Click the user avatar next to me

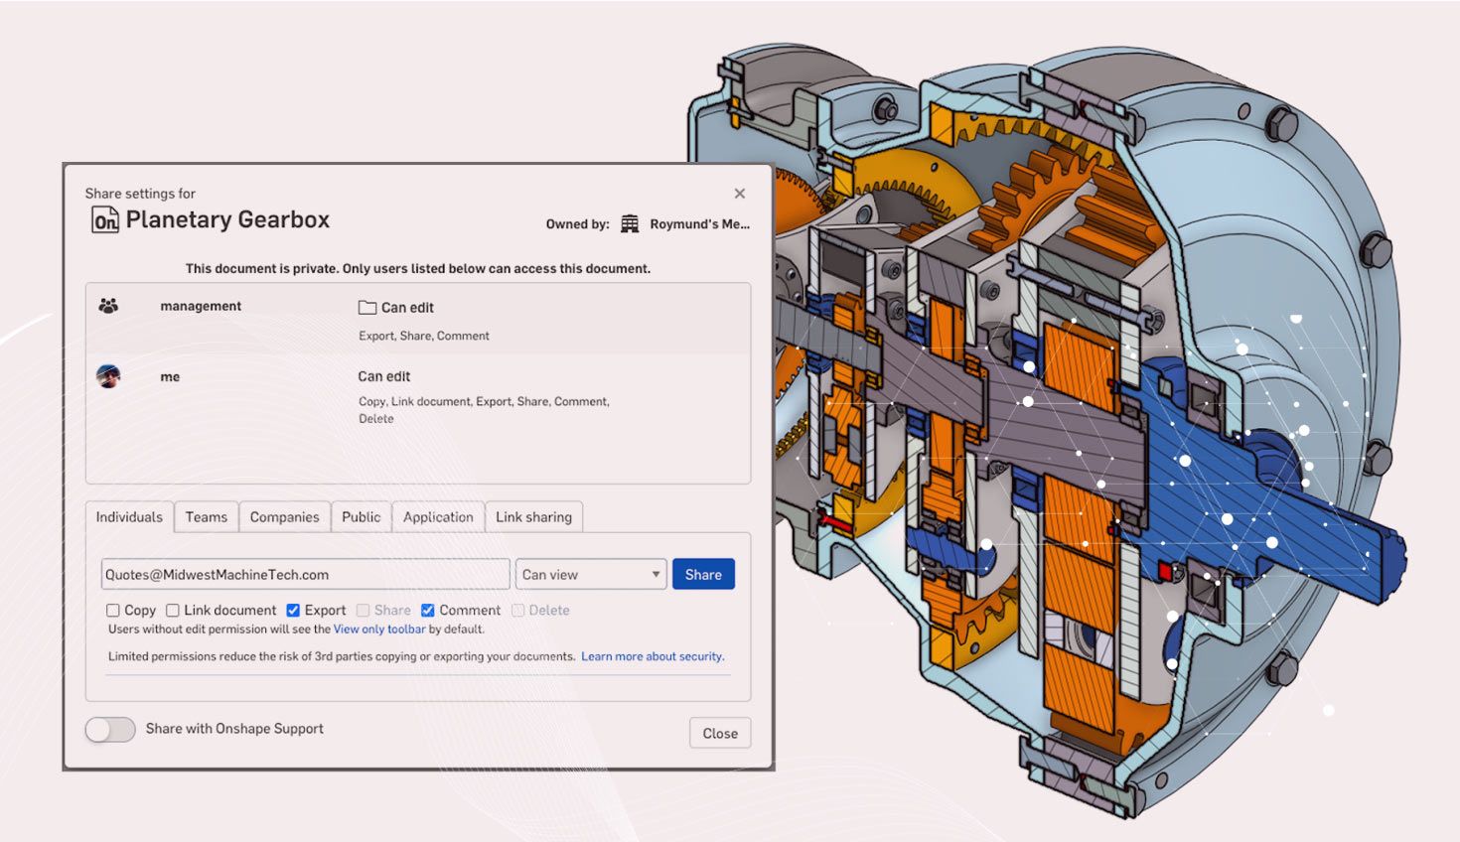click(108, 376)
